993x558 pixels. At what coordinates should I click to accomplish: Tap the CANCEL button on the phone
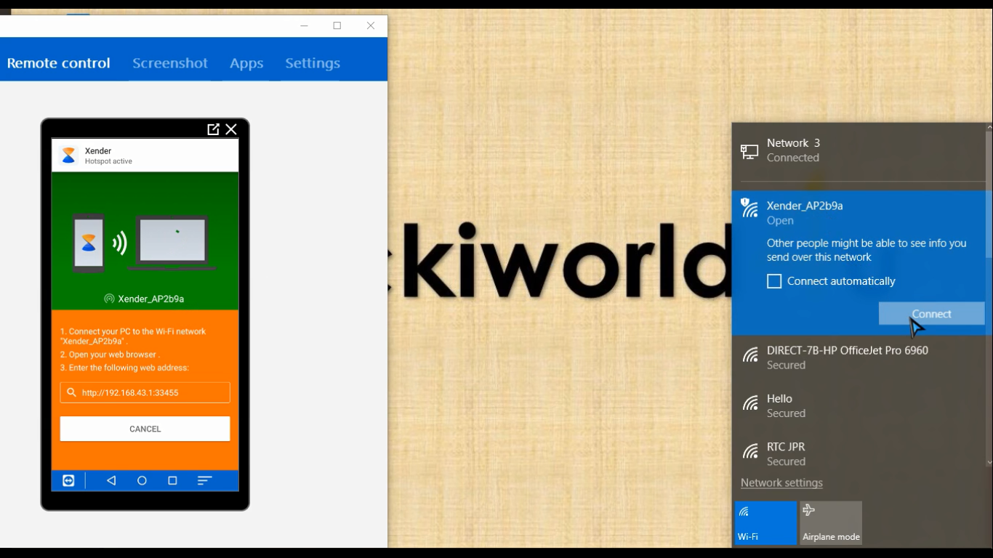tap(145, 429)
